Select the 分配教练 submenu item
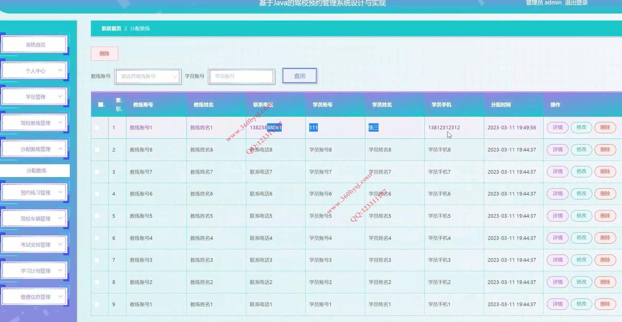The width and height of the screenshot is (622, 322). coord(35,171)
